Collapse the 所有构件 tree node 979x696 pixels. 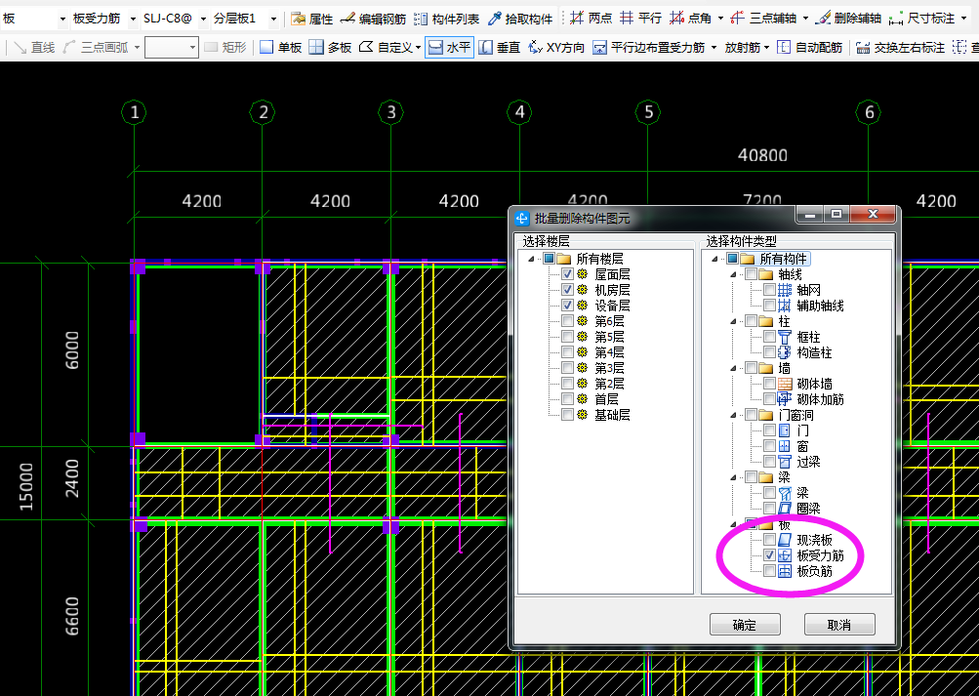pyautogui.click(x=714, y=259)
